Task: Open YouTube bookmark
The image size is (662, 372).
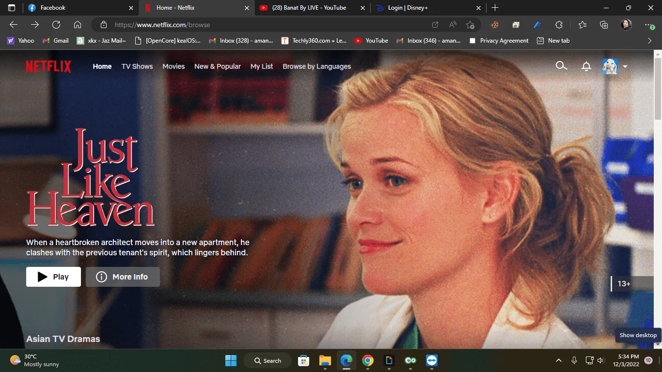Action: click(371, 41)
